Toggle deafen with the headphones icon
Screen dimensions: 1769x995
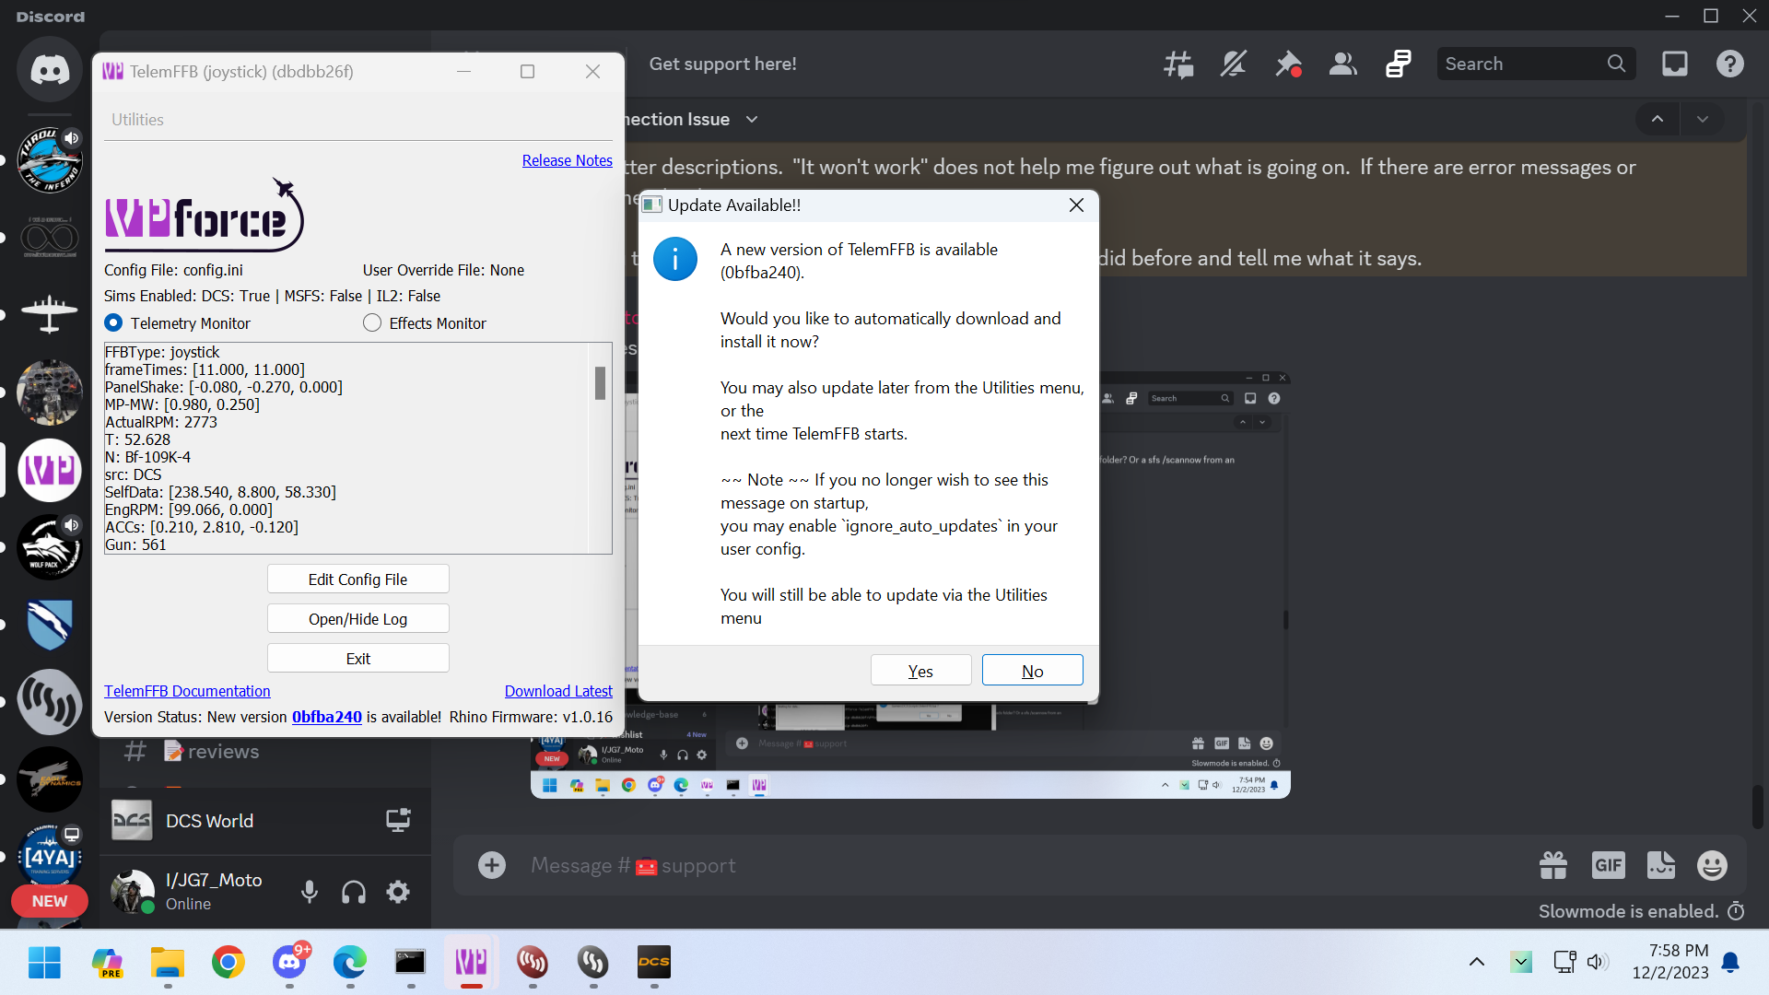[x=354, y=892]
